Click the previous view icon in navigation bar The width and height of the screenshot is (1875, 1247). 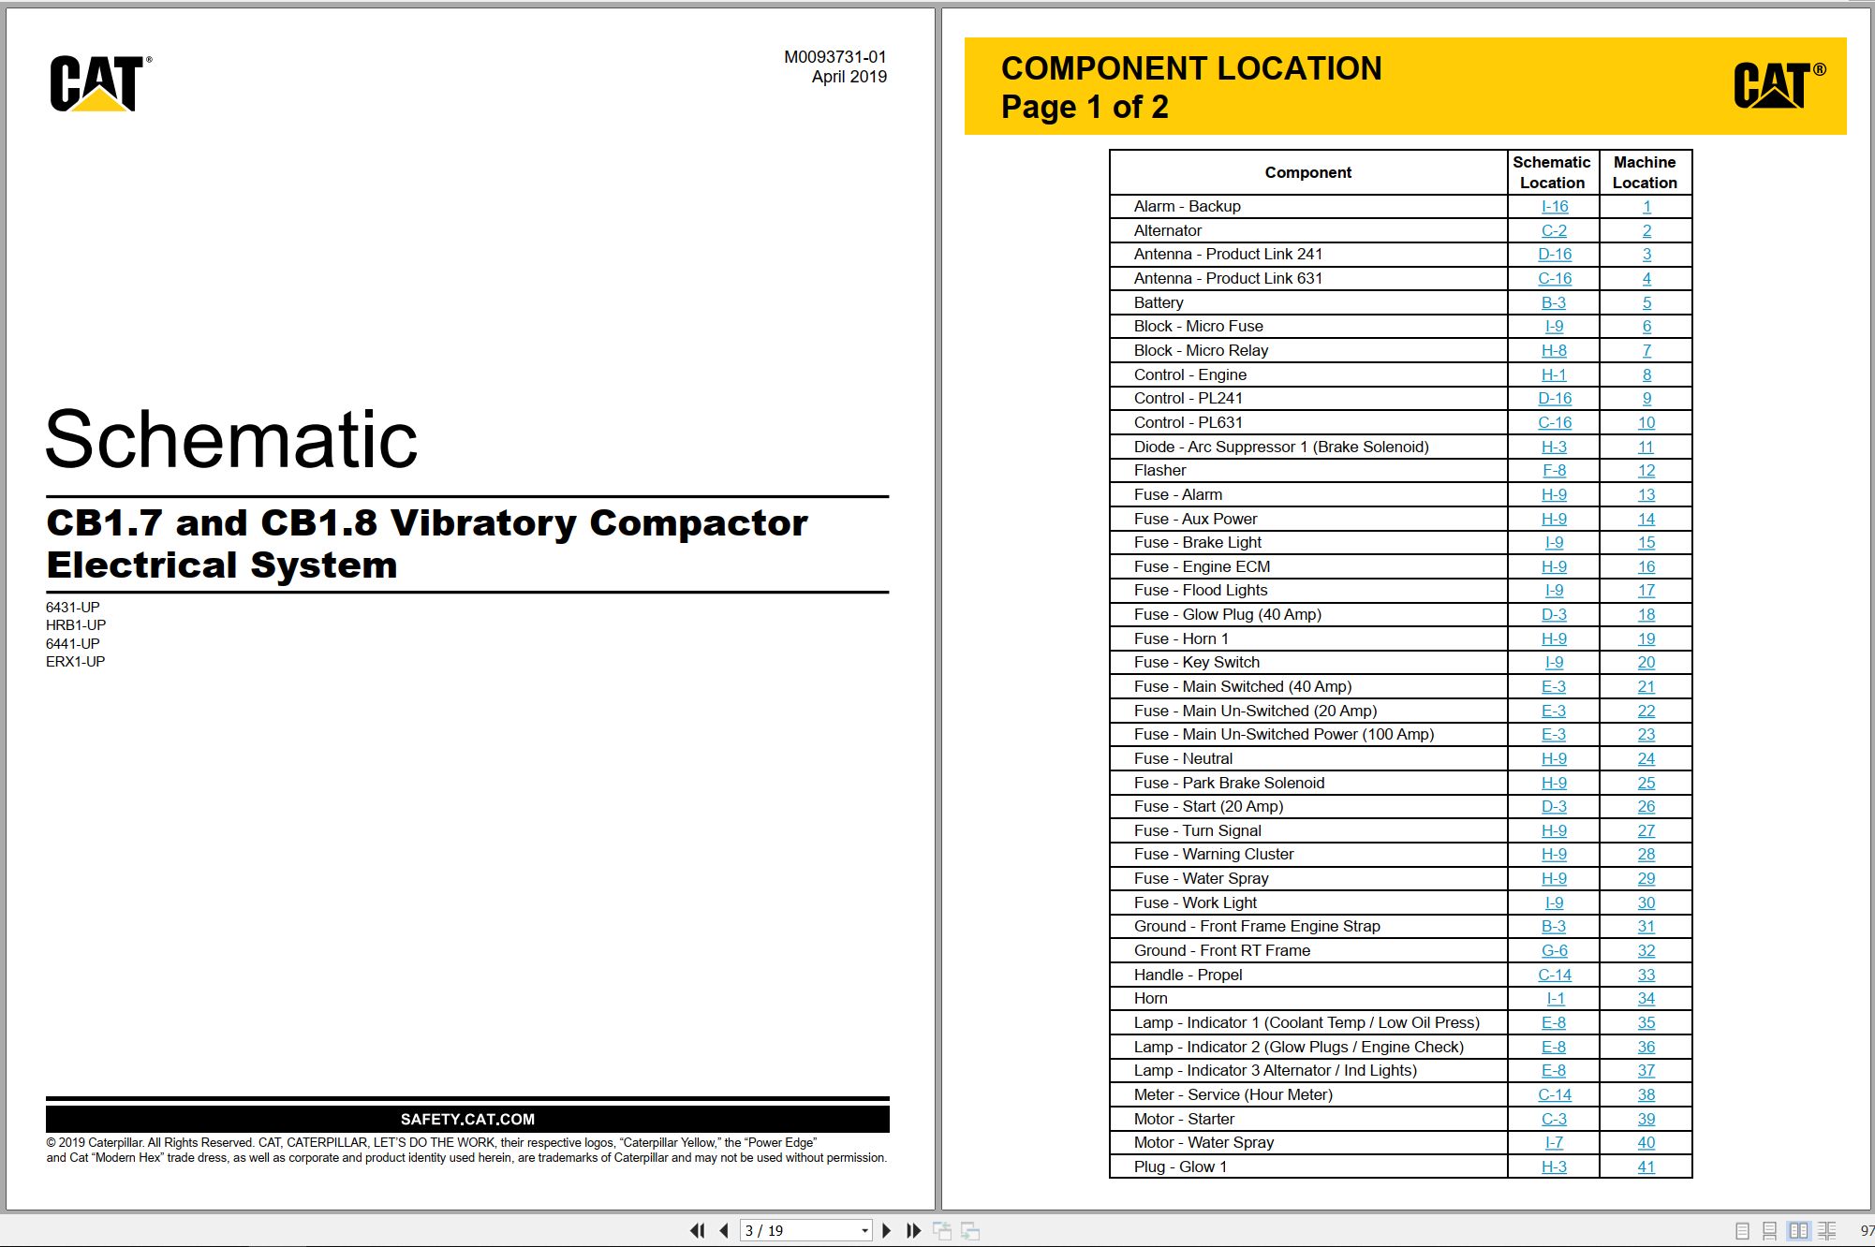(942, 1231)
